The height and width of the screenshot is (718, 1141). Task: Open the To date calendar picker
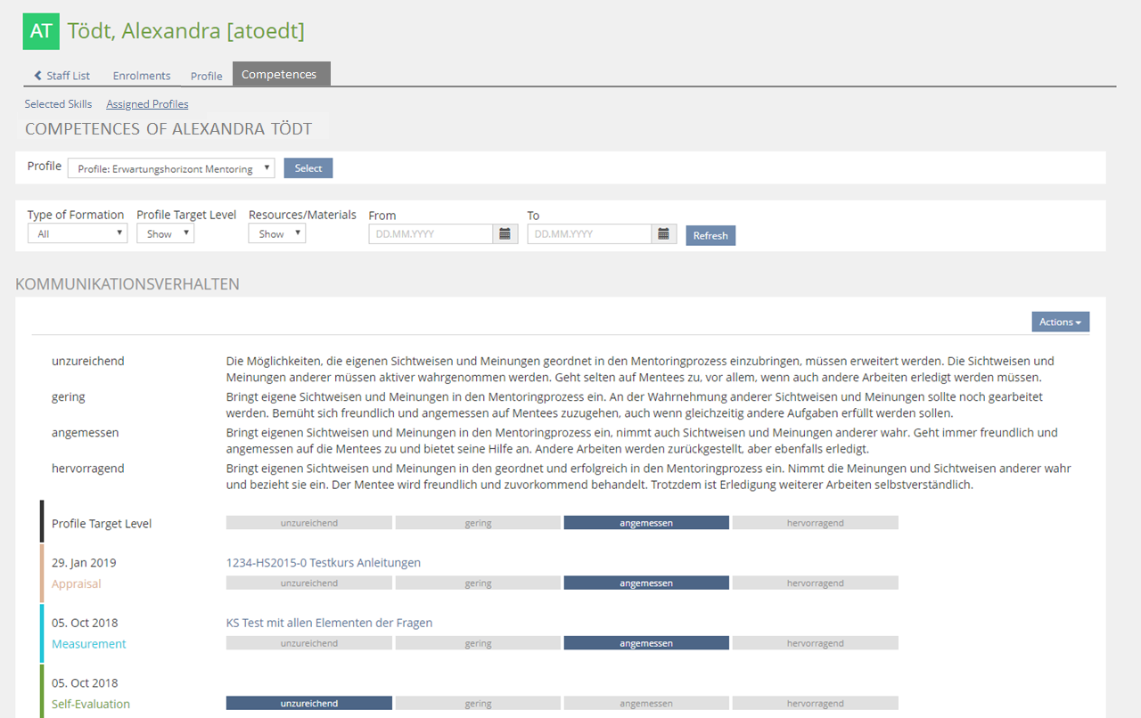(x=664, y=234)
